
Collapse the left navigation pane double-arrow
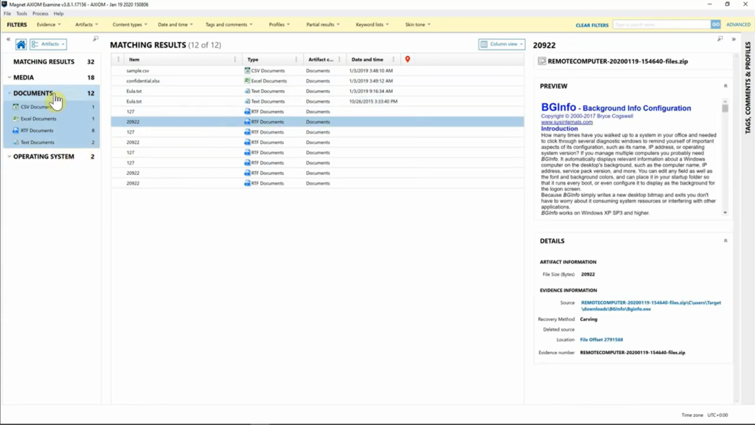pyautogui.click(x=8, y=39)
